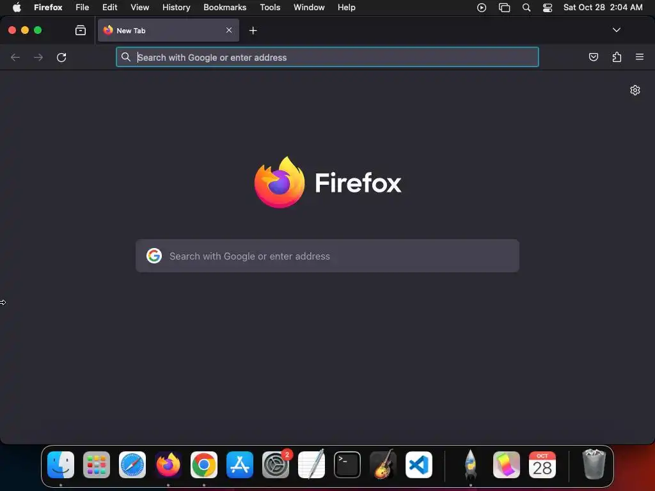The image size is (655, 491).
Task: Reload the current page
Action: [61, 57]
